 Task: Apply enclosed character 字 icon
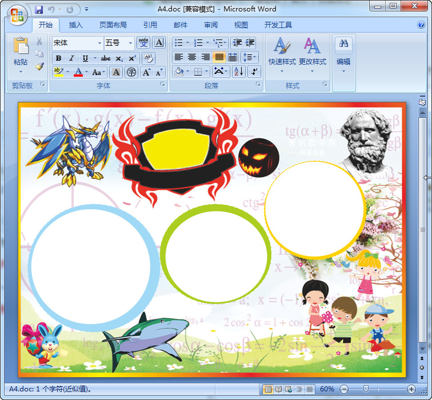point(131,72)
